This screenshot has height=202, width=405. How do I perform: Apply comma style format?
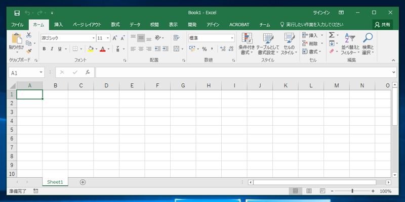(x=212, y=48)
